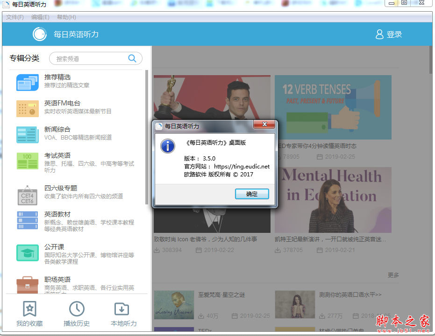This screenshot has height=336, width=435.
Task: Click the magnifier search icon in 搜索频道
Action: pyautogui.click(x=132, y=58)
